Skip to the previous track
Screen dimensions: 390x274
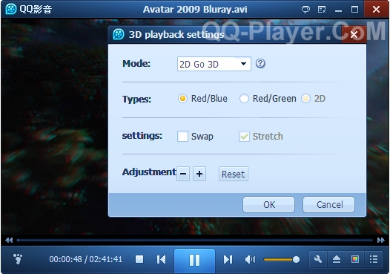point(161,260)
